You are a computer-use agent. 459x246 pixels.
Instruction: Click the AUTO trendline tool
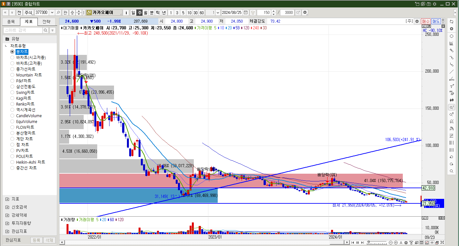point(452,79)
